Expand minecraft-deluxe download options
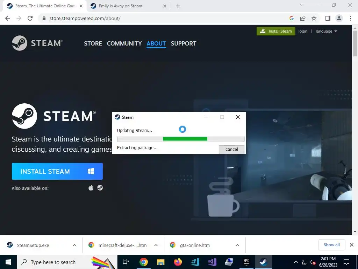Image resolution: width=358 pixels, height=269 pixels. click(x=156, y=245)
